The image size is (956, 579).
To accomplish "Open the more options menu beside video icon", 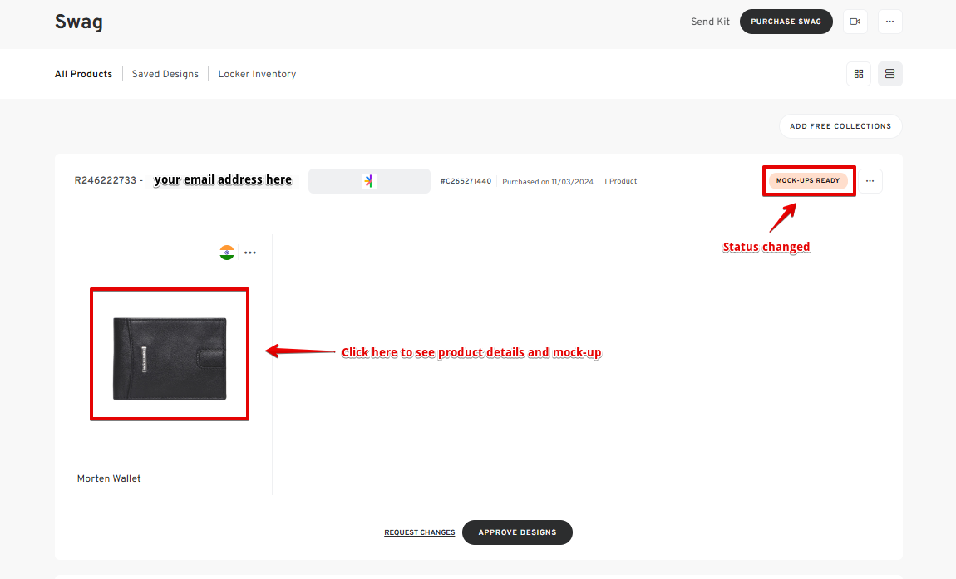I will coord(889,22).
